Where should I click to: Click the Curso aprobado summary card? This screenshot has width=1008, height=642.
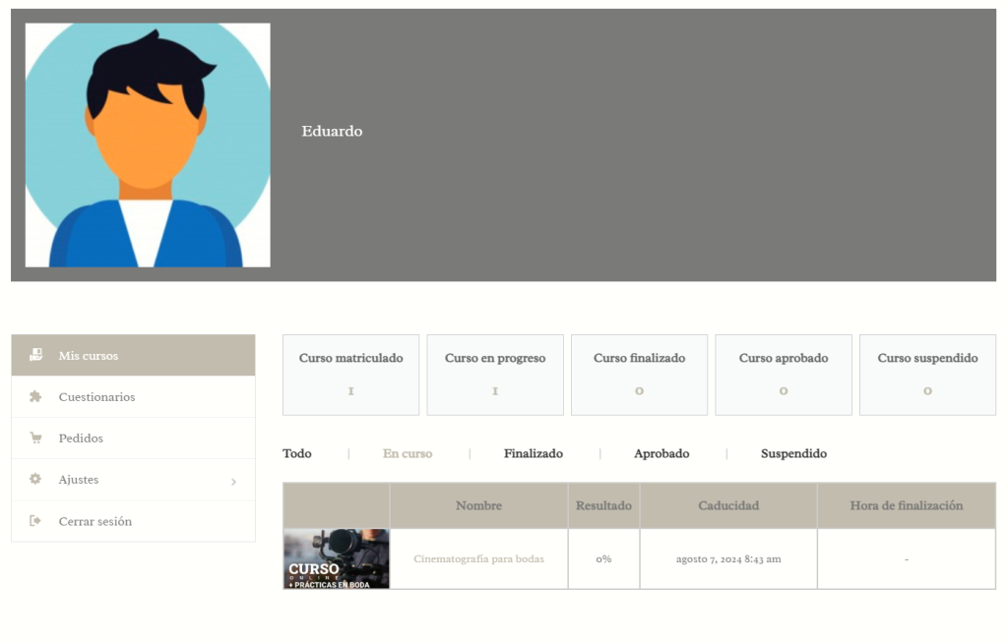[783, 375]
